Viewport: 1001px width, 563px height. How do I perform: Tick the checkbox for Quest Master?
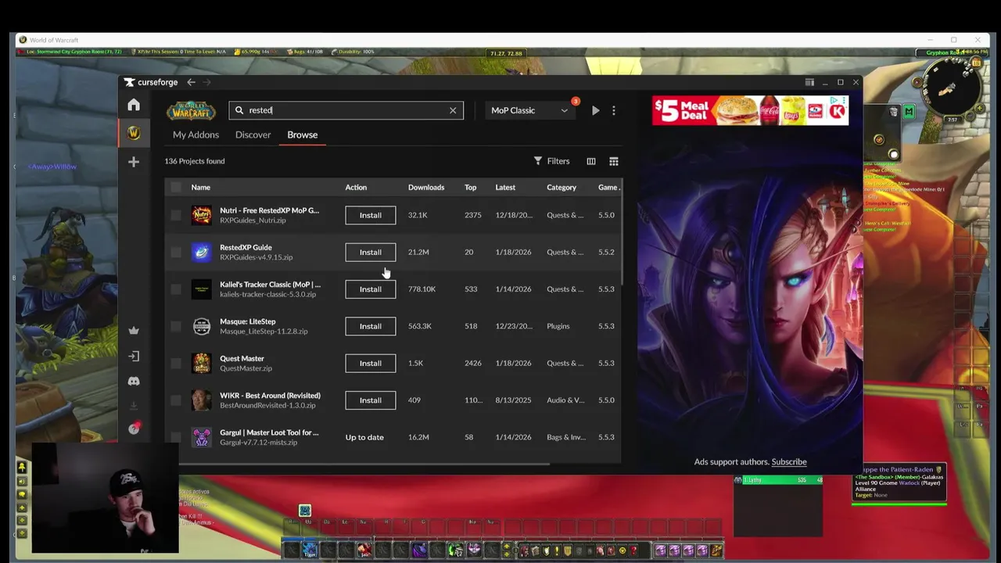click(175, 363)
